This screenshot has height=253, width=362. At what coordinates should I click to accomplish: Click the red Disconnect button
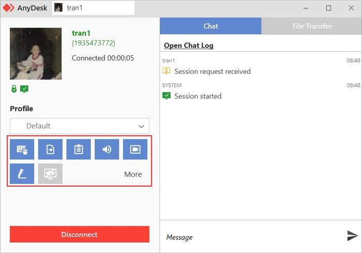(x=80, y=234)
